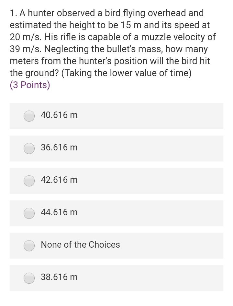The image size is (233, 306).
Task: Click the "(3 Points)" purple text
Action: click(30, 85)
